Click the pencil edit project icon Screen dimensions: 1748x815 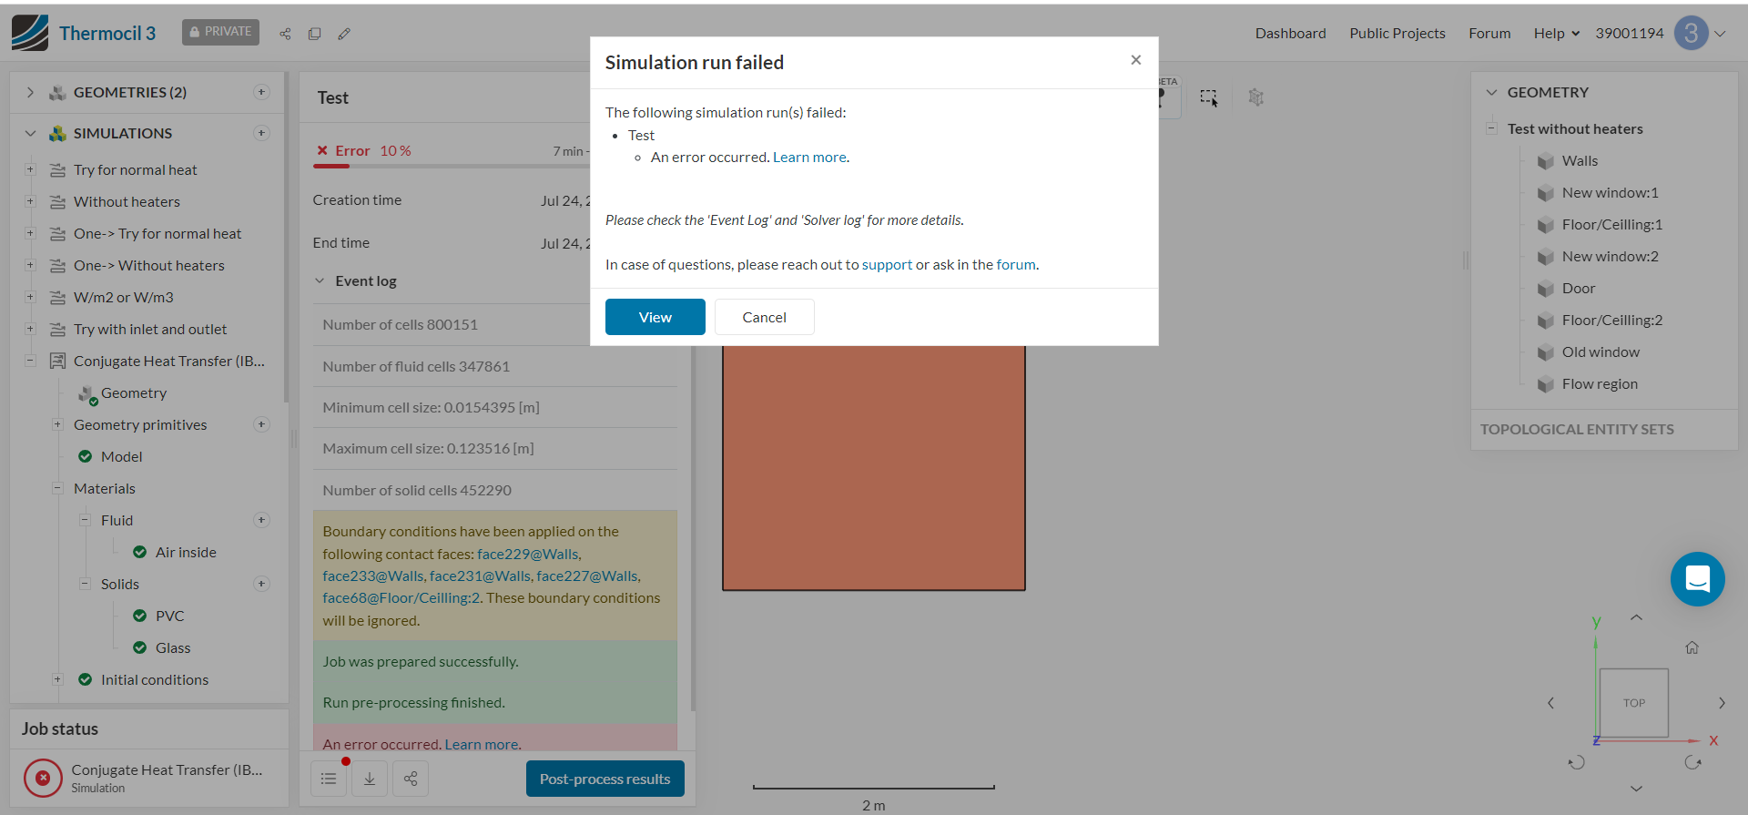pos(344,34)
